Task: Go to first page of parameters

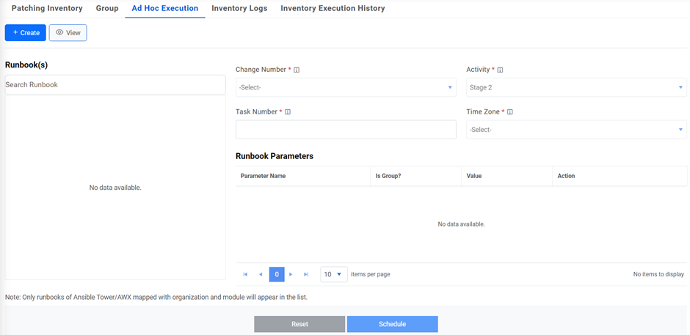Action: (x=245, y=274)
